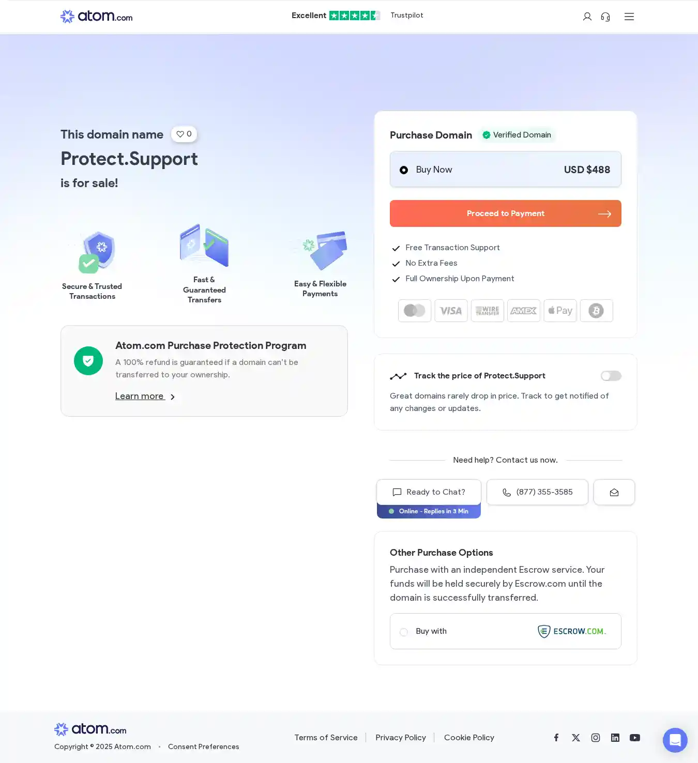698x763 pixels.
Task: Click Proceed to Payment button
Action: click(506, 213)
